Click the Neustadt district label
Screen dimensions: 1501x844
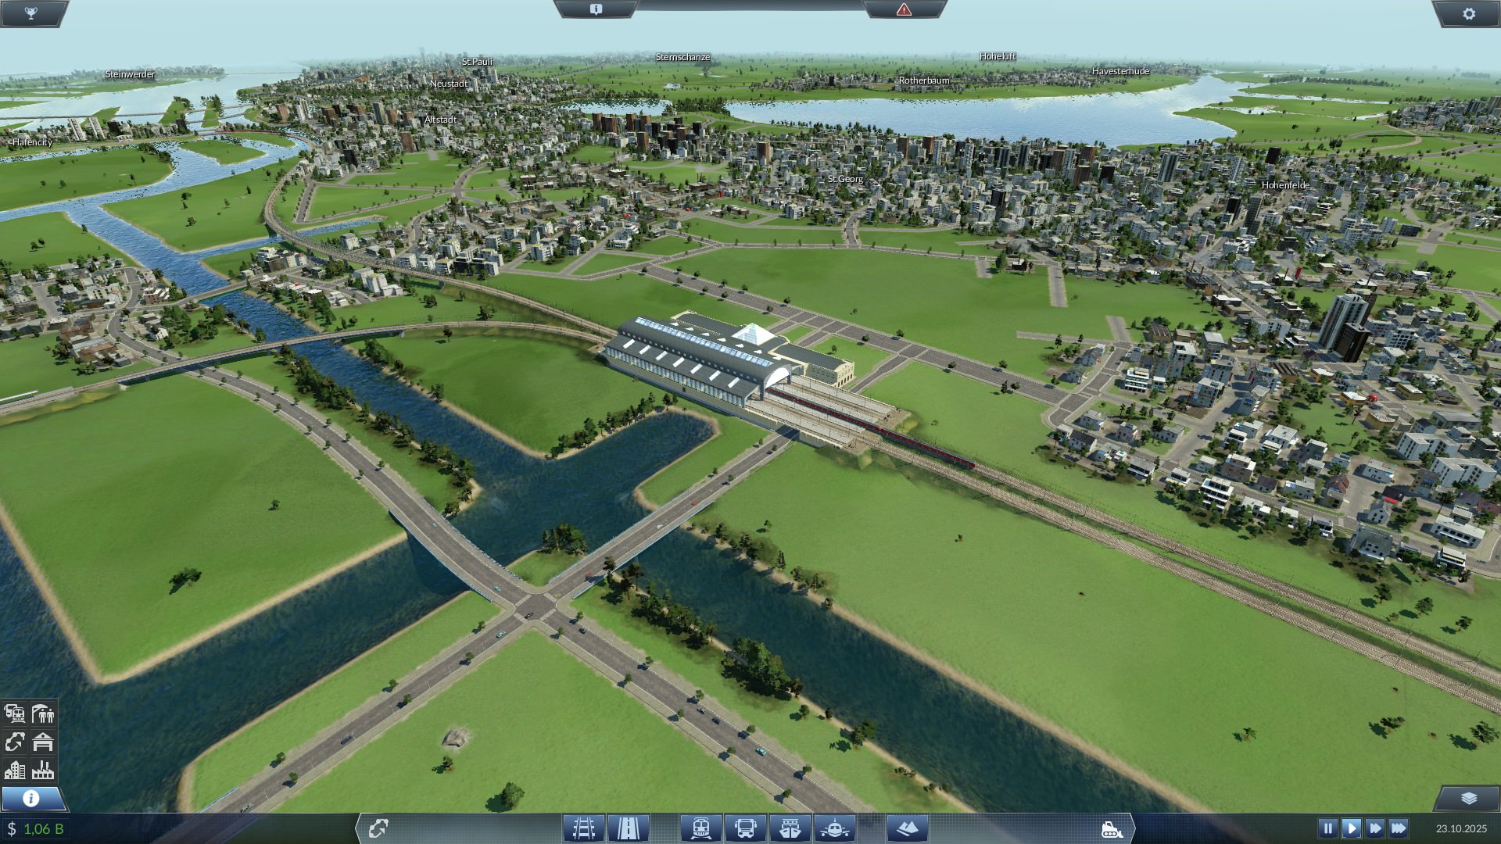click(x=449, y=84)
